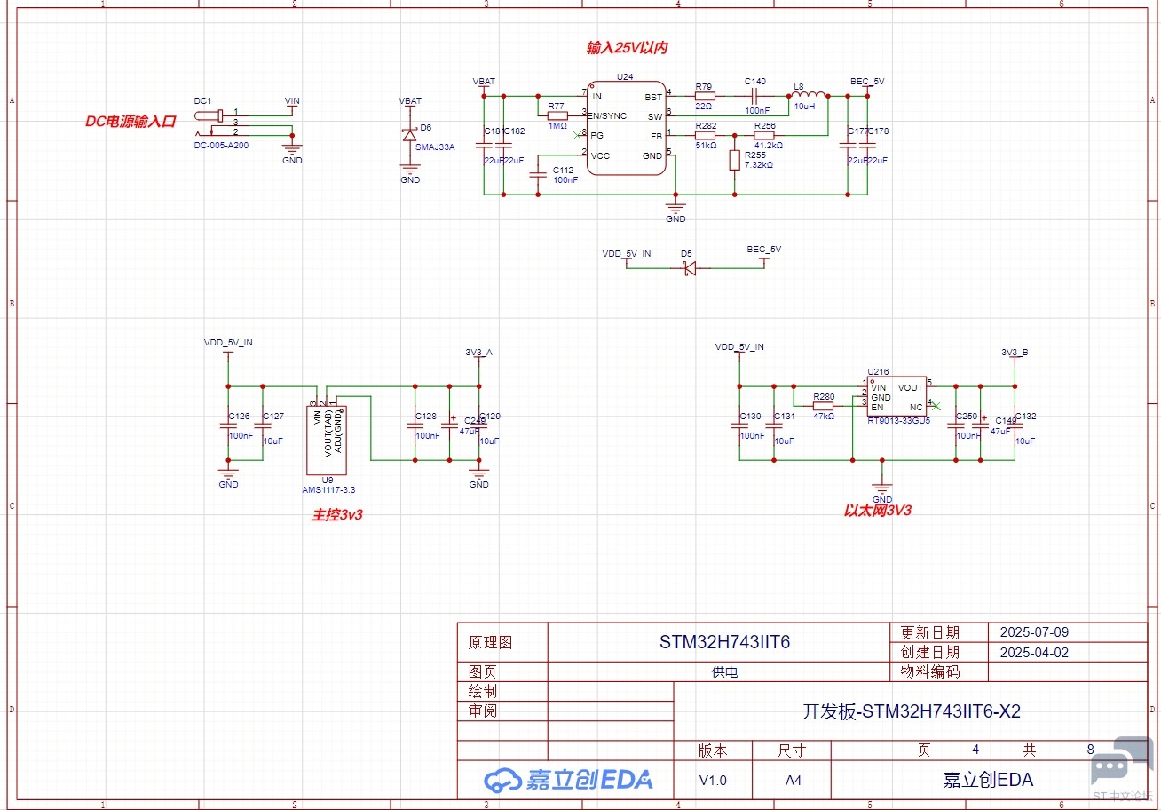This screenshot has height=810, width=1161.
Task: Select the R77 resistor symbol
Action: 557,115
